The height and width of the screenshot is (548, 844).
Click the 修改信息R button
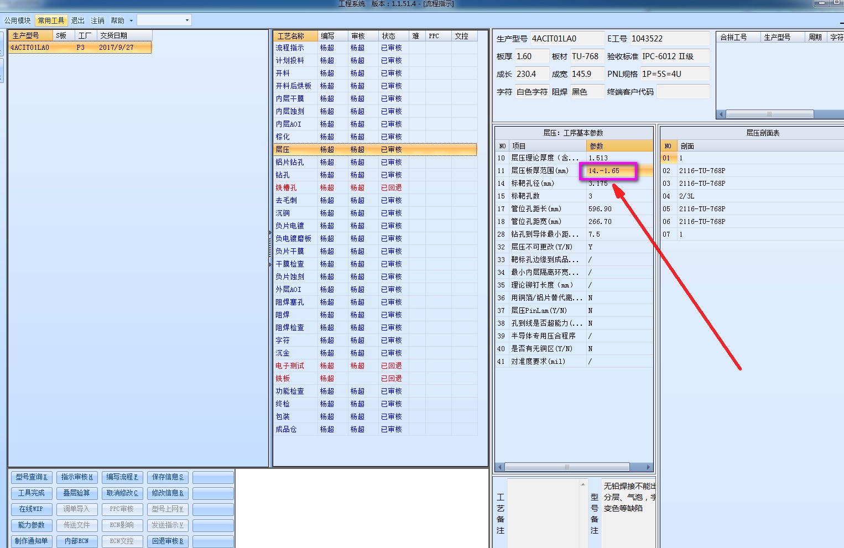tap(168, 493)
